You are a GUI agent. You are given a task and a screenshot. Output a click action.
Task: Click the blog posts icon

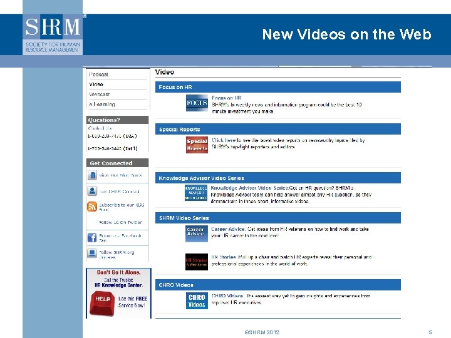pyautogui.click(x=92, y=175)
